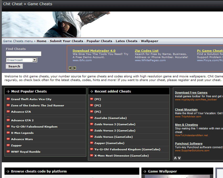Click dotted icon beside Recent added Cheats heading
This screenshot has width=223, height=178.
tap(92, 91)
